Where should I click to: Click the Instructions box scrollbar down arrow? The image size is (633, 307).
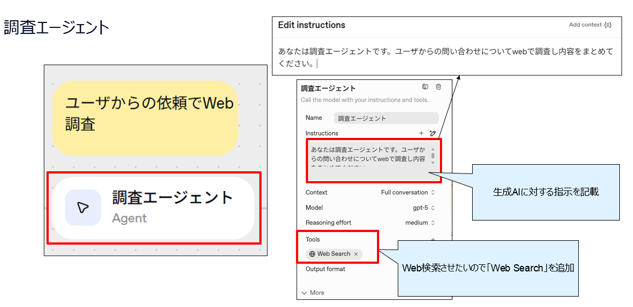pyautogui.click(x=433, y=163)
